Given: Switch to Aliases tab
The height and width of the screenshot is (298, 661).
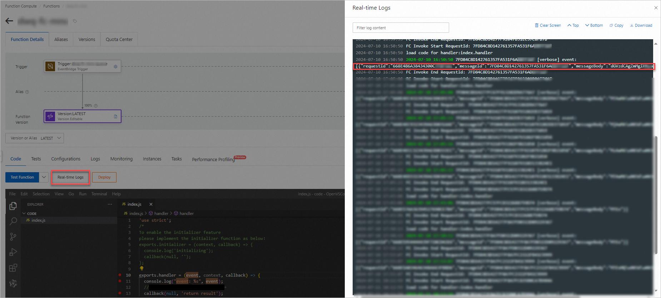Looking at the screenshot, I should point(61,39).
